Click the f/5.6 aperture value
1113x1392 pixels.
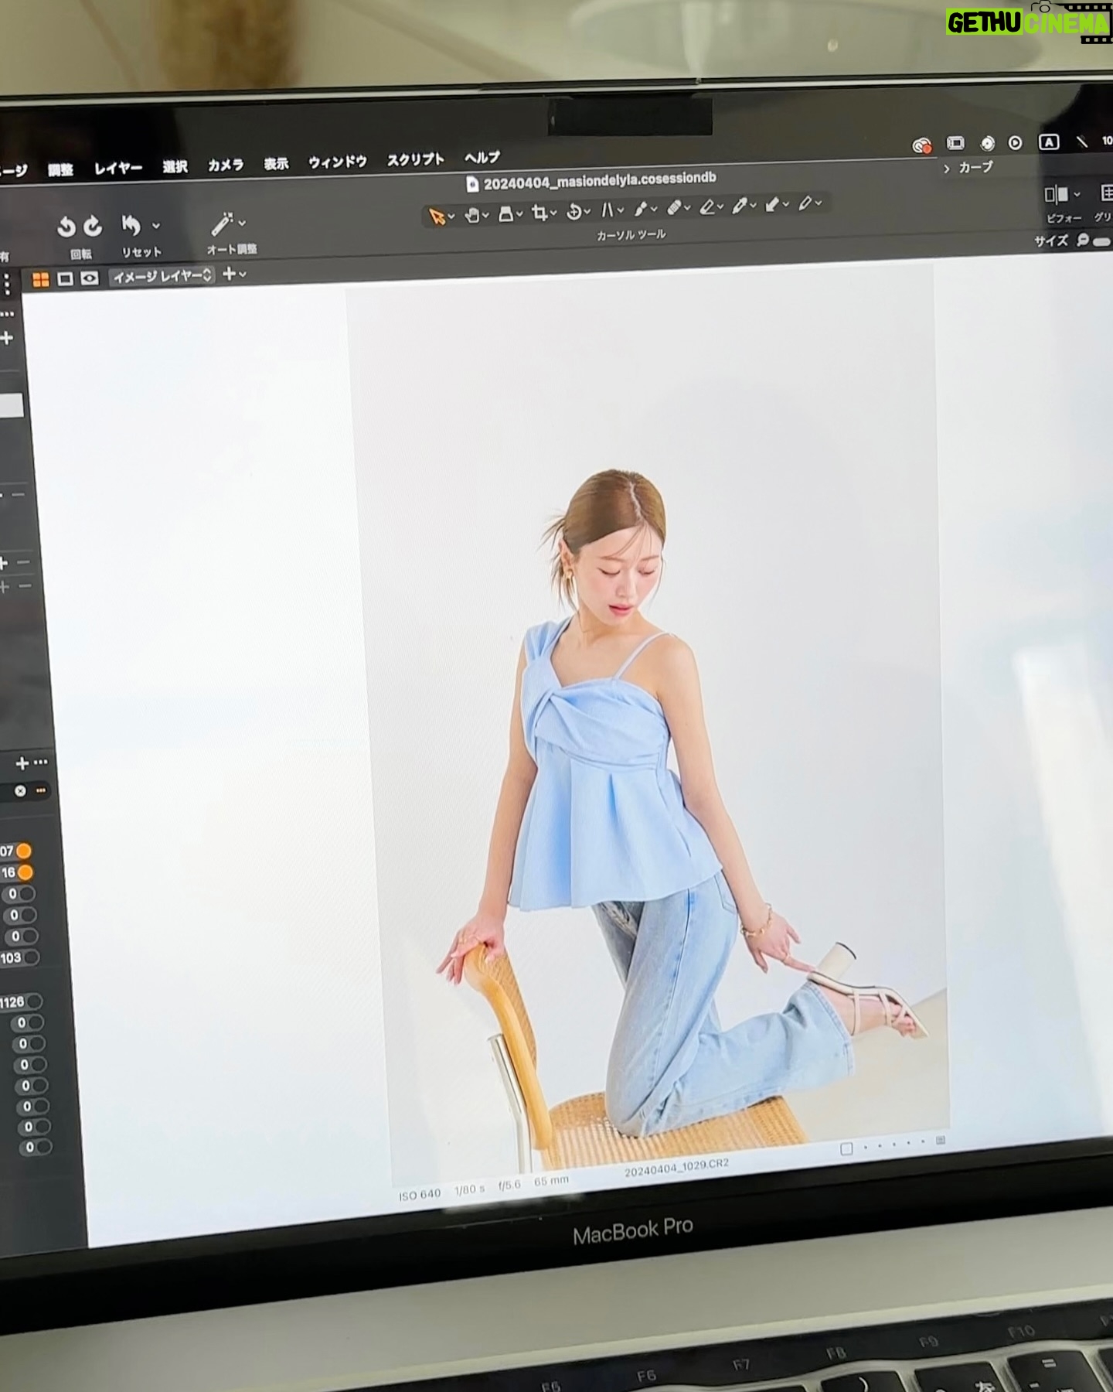509,1185
